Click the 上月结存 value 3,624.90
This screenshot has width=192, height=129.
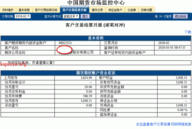click(x=86, y=78)
